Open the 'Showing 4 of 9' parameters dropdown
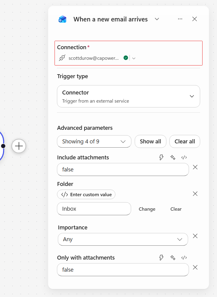Screen dimensions: 217x297 tap(94, 141)
